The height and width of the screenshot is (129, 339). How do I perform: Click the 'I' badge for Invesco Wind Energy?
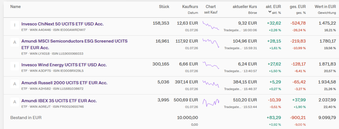coord(15,66)
